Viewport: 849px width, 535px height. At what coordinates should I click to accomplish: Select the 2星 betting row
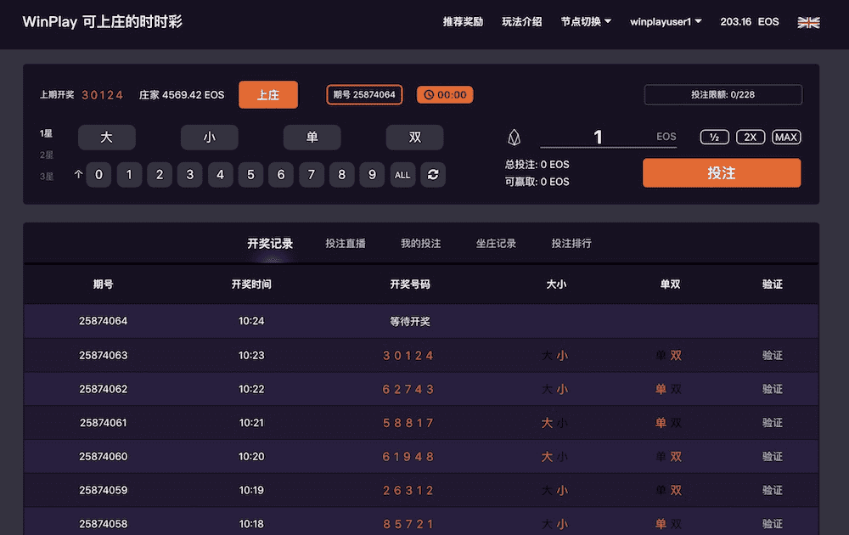click(x=47, y=155)
